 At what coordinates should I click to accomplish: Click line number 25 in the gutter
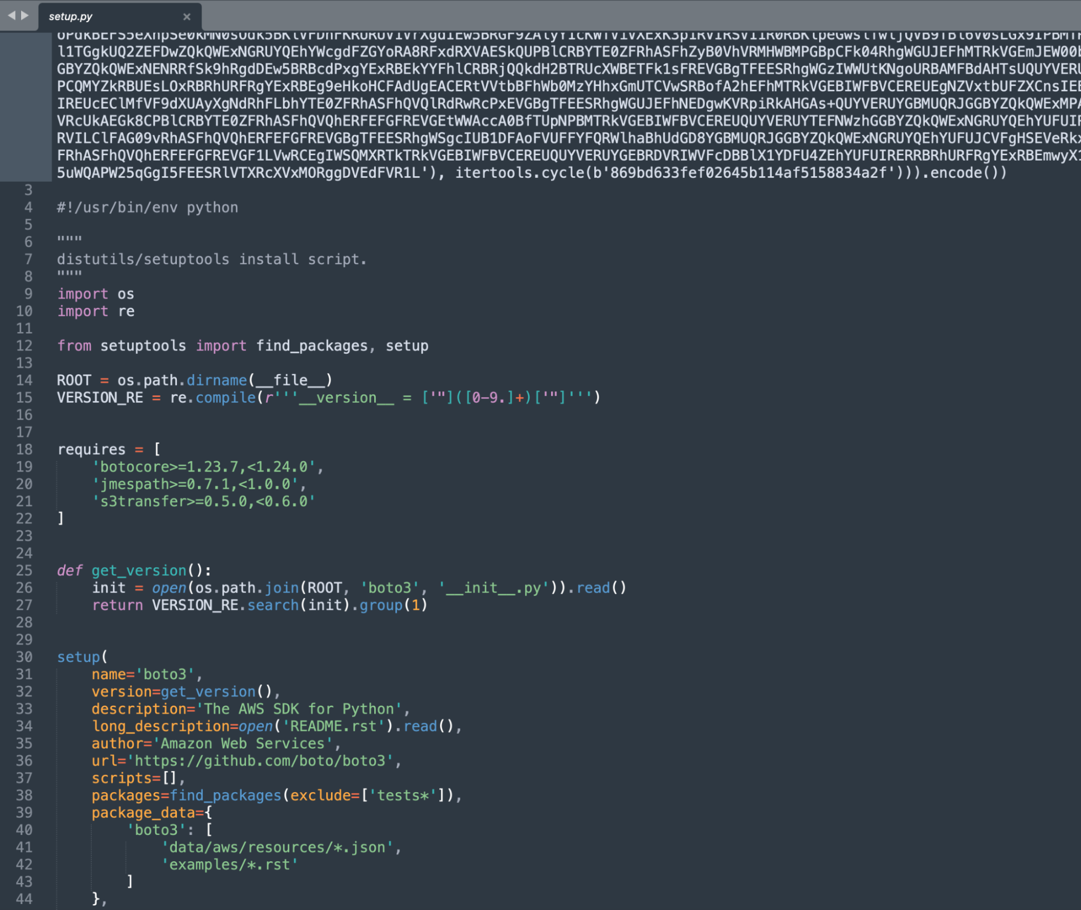(24, 570)
